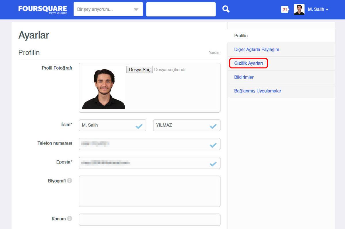Viewport: 345px width, 229px height.
Task: Click the user avatar in header
Action: tap(299, 9)
